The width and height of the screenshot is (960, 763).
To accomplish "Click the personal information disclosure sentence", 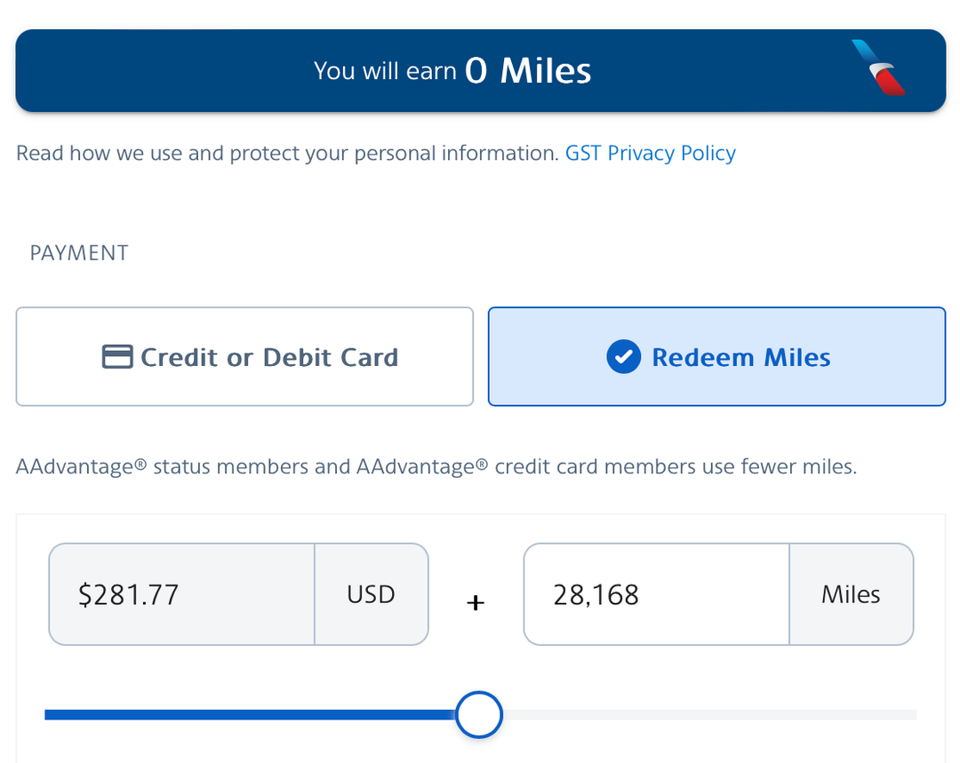I will tap(284, 153).
